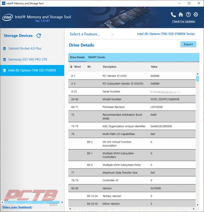This screenshot has height=212, width=204.
Task: Open the settings gear icon
Action: (x=196, y=14)
